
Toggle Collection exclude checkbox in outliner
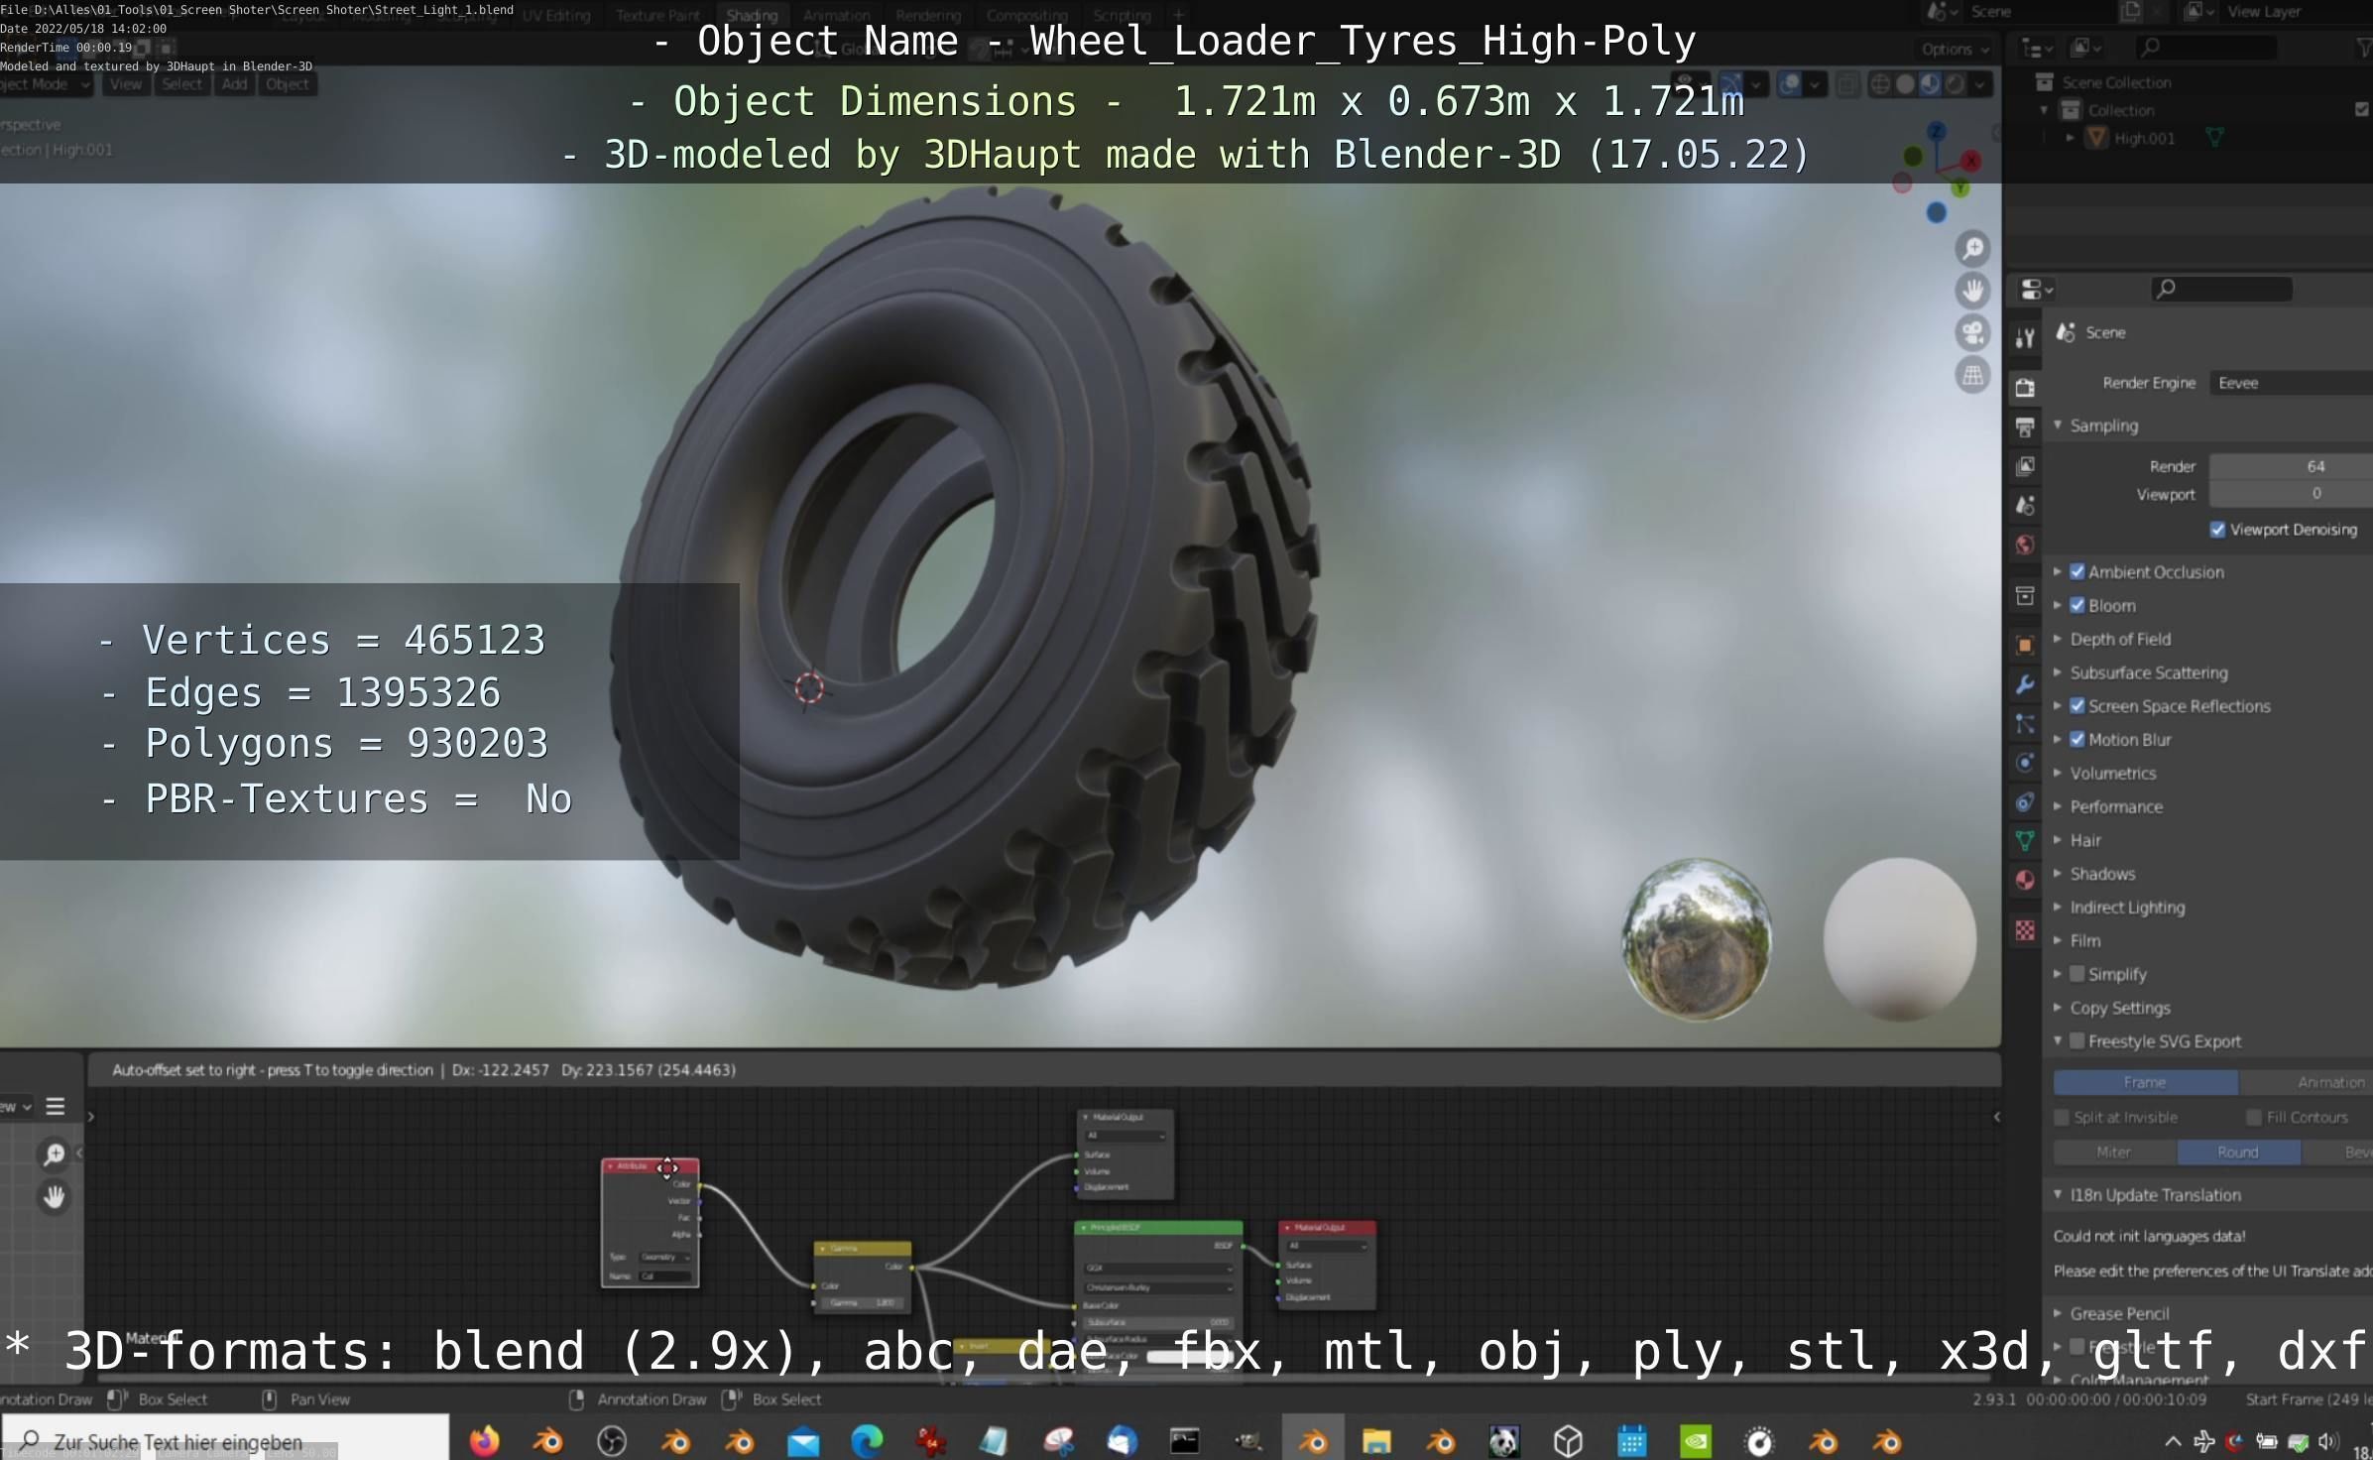2361,109
